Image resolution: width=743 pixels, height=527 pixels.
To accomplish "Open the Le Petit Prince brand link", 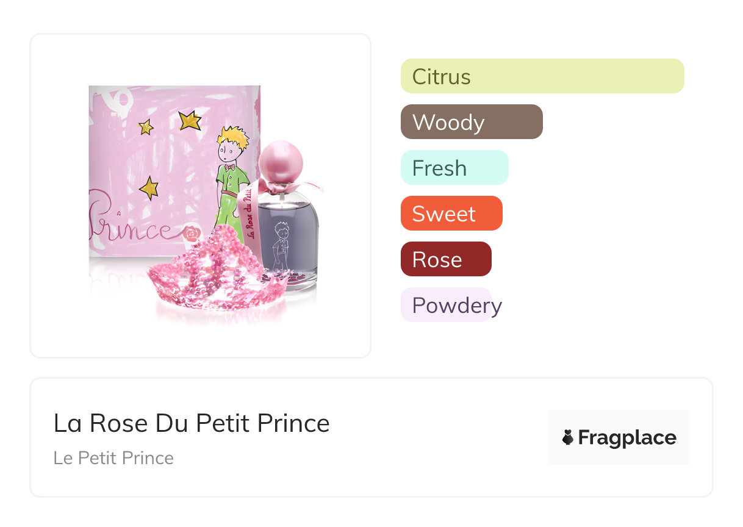I will click(x=113, y=458).
